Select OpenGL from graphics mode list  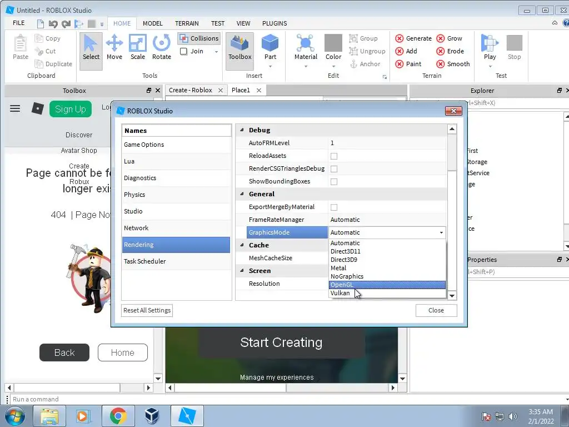[x=387, y=285]
